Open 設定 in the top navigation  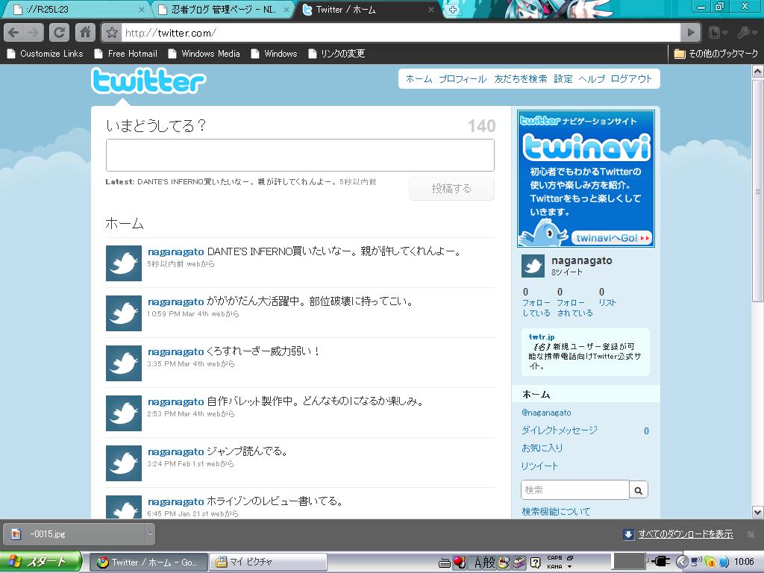[563, 79]
